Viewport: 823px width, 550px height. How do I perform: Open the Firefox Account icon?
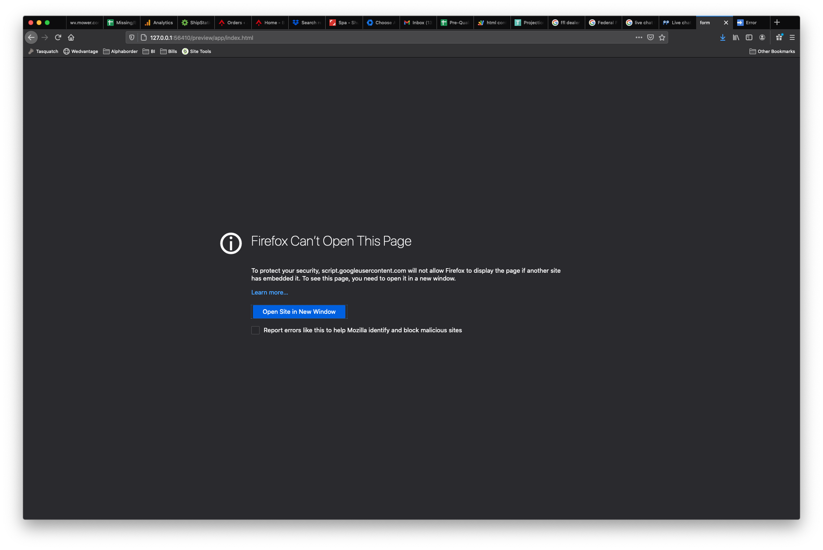point(762,37)
